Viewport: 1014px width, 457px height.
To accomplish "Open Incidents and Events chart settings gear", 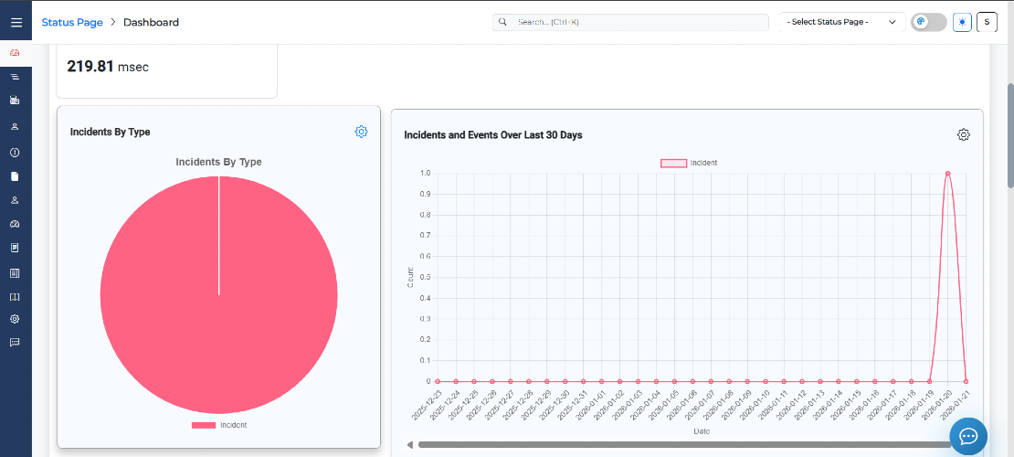I will click(x=963, y=134).
